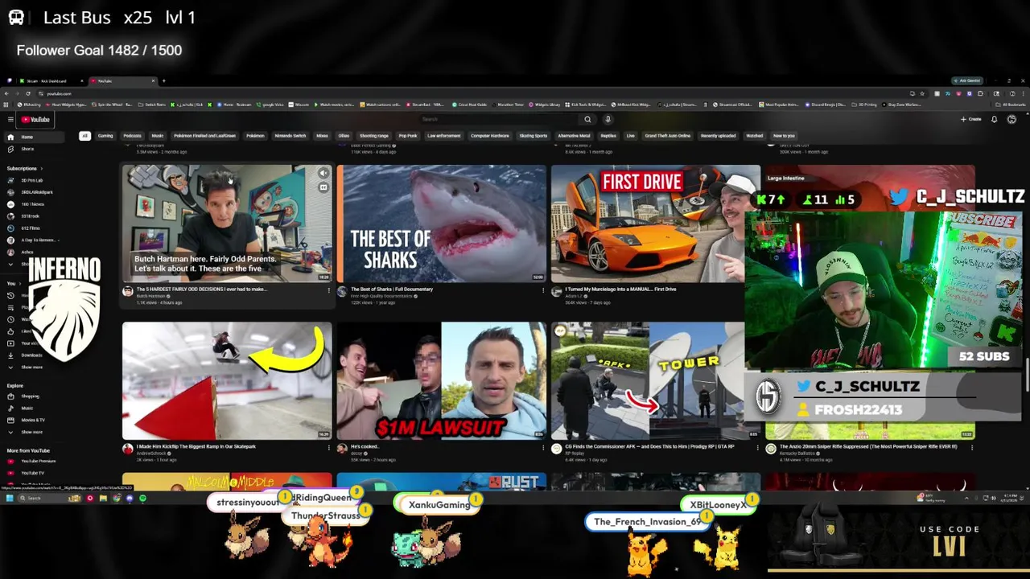Select the Reptiles chip
This screenshot has width=1030, height=579.
click(608, 136)
